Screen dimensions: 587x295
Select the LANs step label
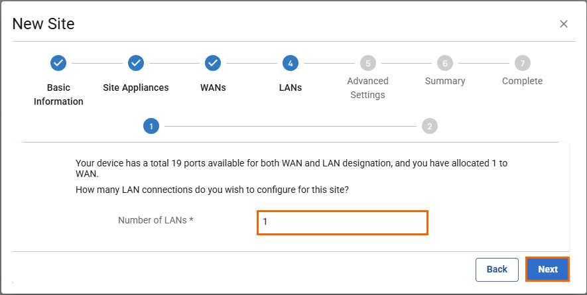290,88
